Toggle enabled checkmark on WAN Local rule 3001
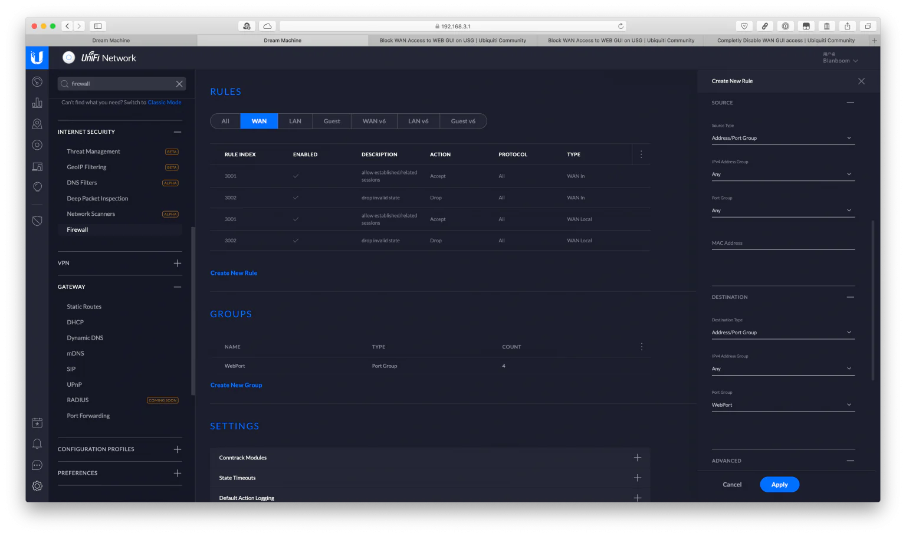 pos(296,219)
